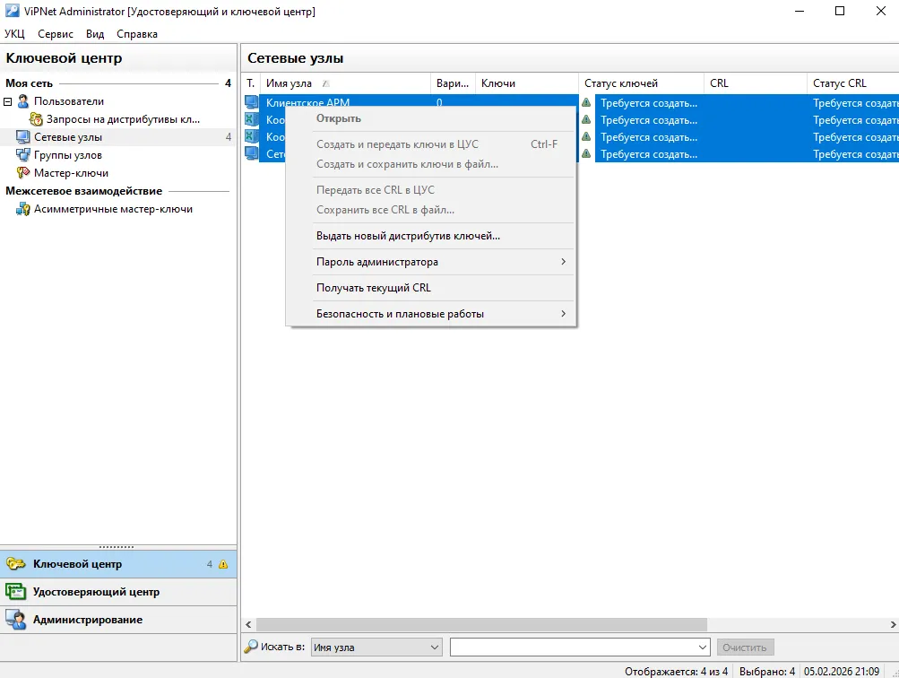This screenshot has height=678, width=899.
Task: Click the Мастер-ключи key icon
Action: pyautogui.click(x=23, y=173)
